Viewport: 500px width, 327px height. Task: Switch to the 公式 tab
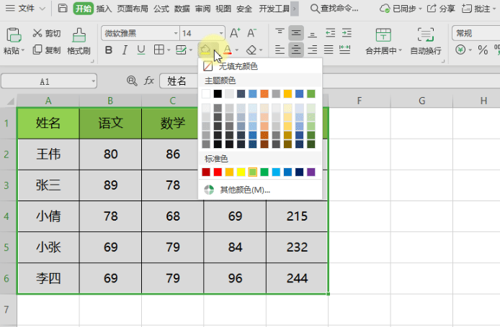(x=161, y=9)
